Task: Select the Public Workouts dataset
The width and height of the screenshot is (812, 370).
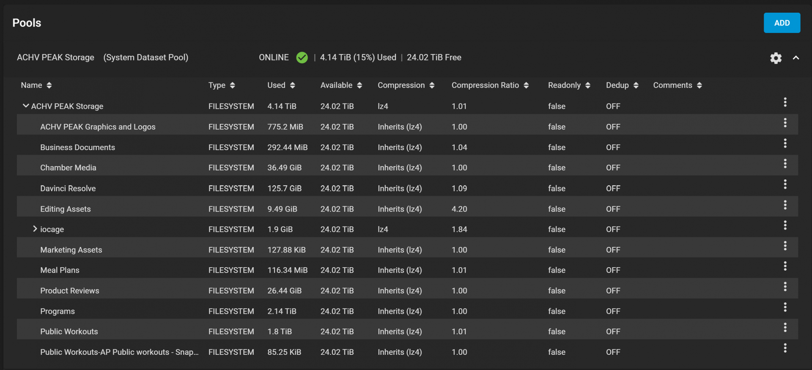Action: (69, 332)
